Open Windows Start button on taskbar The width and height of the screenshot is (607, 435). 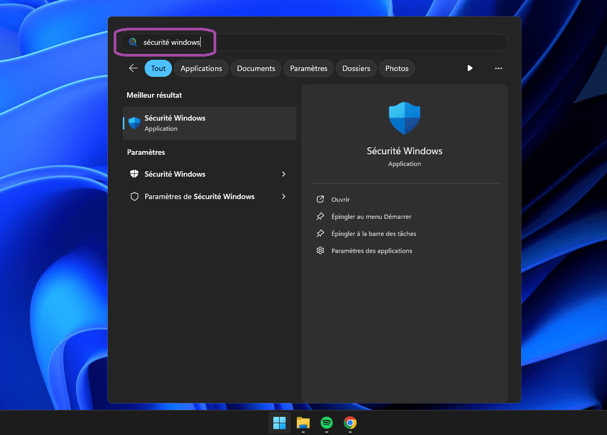[x=279, y=423]
